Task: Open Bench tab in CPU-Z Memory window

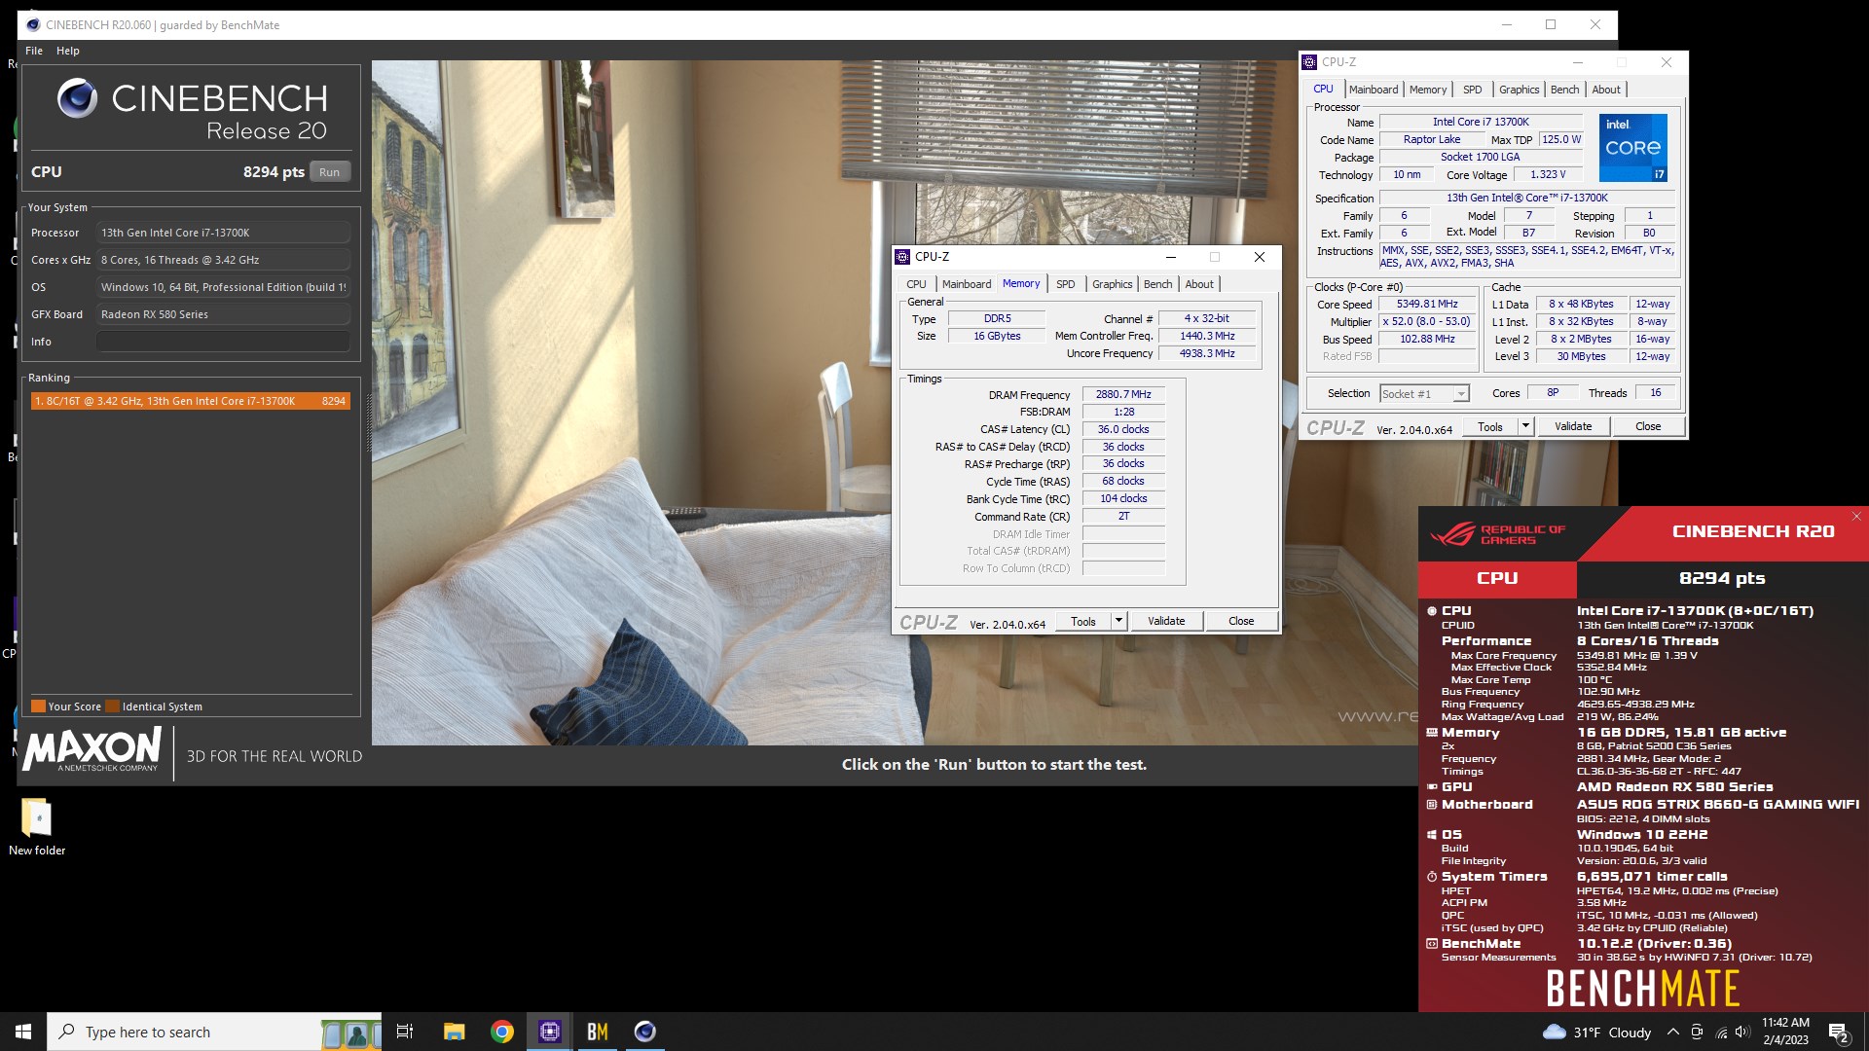Action: (x=1158, y=284)
